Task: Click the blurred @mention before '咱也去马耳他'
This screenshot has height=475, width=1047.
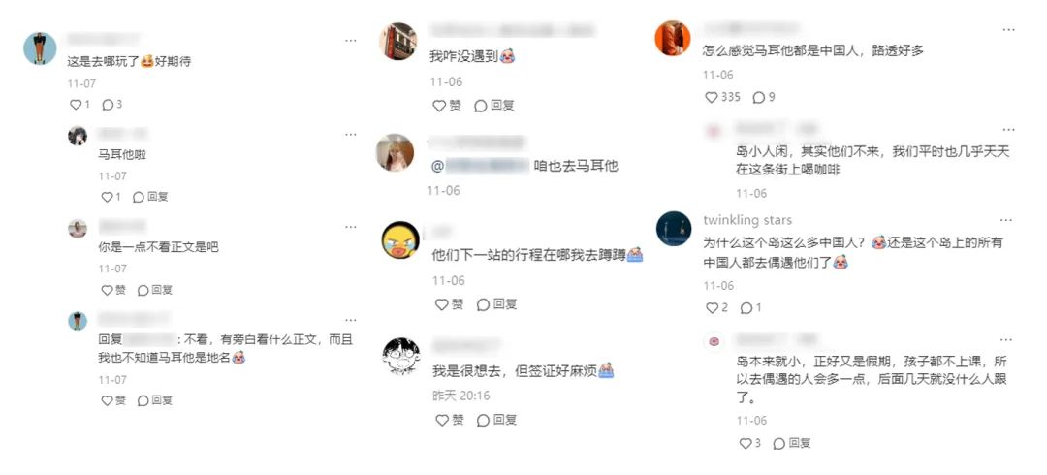Action: coord(481,166)
